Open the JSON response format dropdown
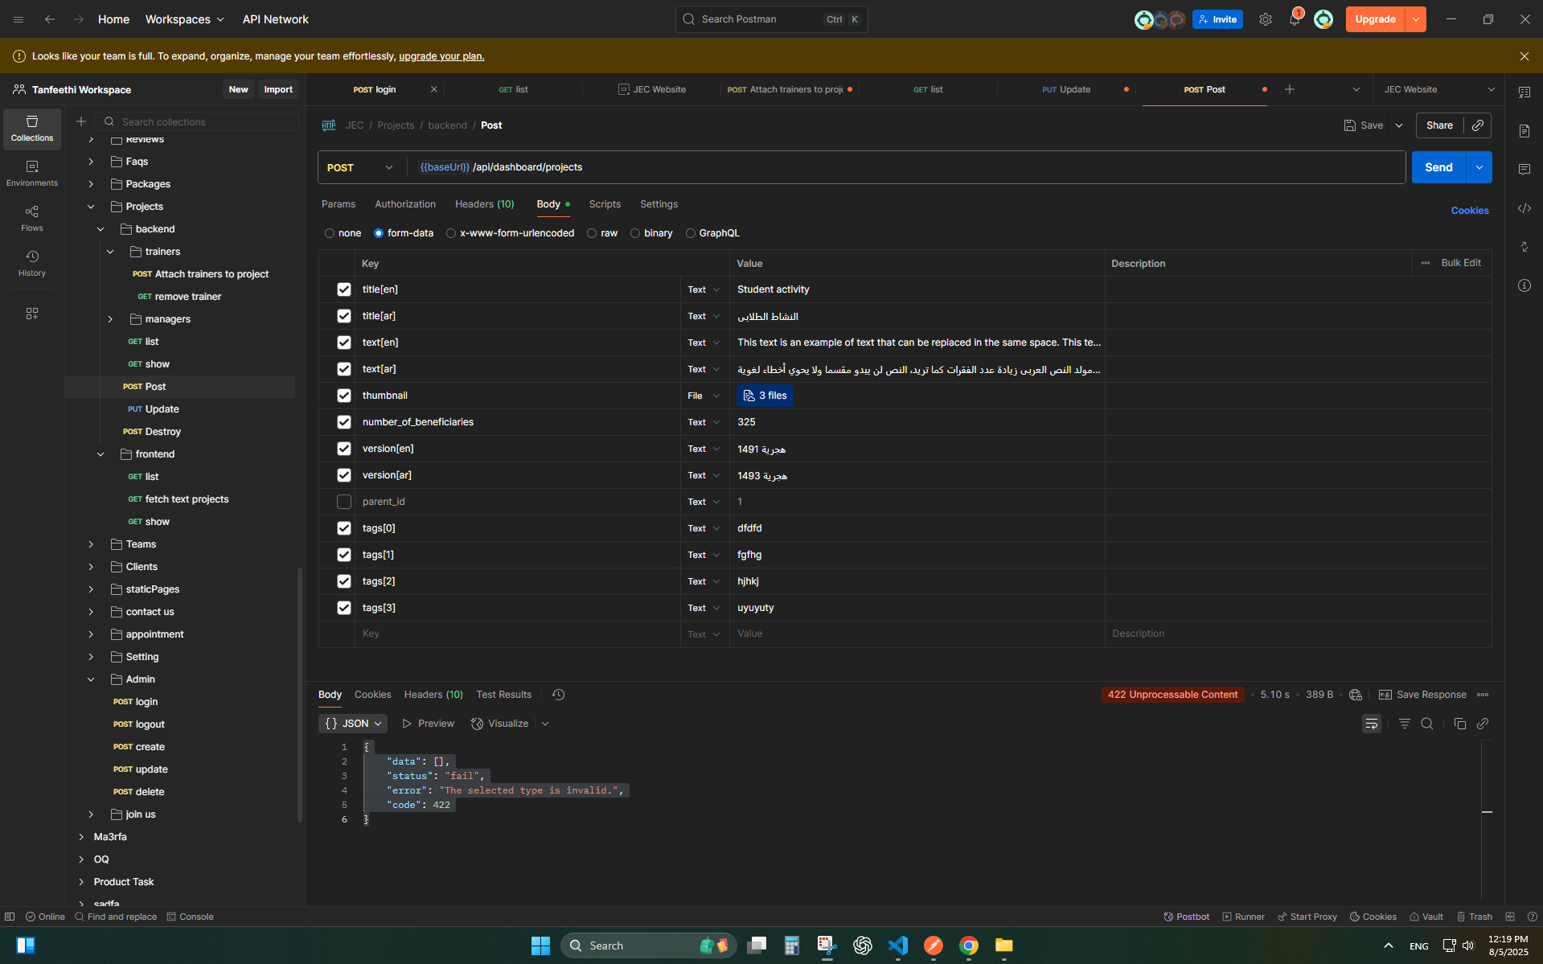 [x=352, y=724]
